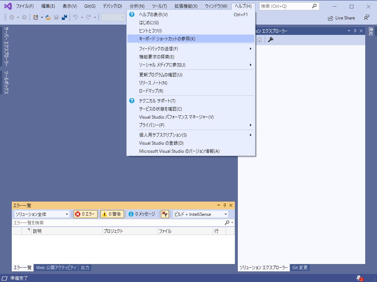
Task: Toggle the 0 エラー filter button
Action: pos(85,214)
